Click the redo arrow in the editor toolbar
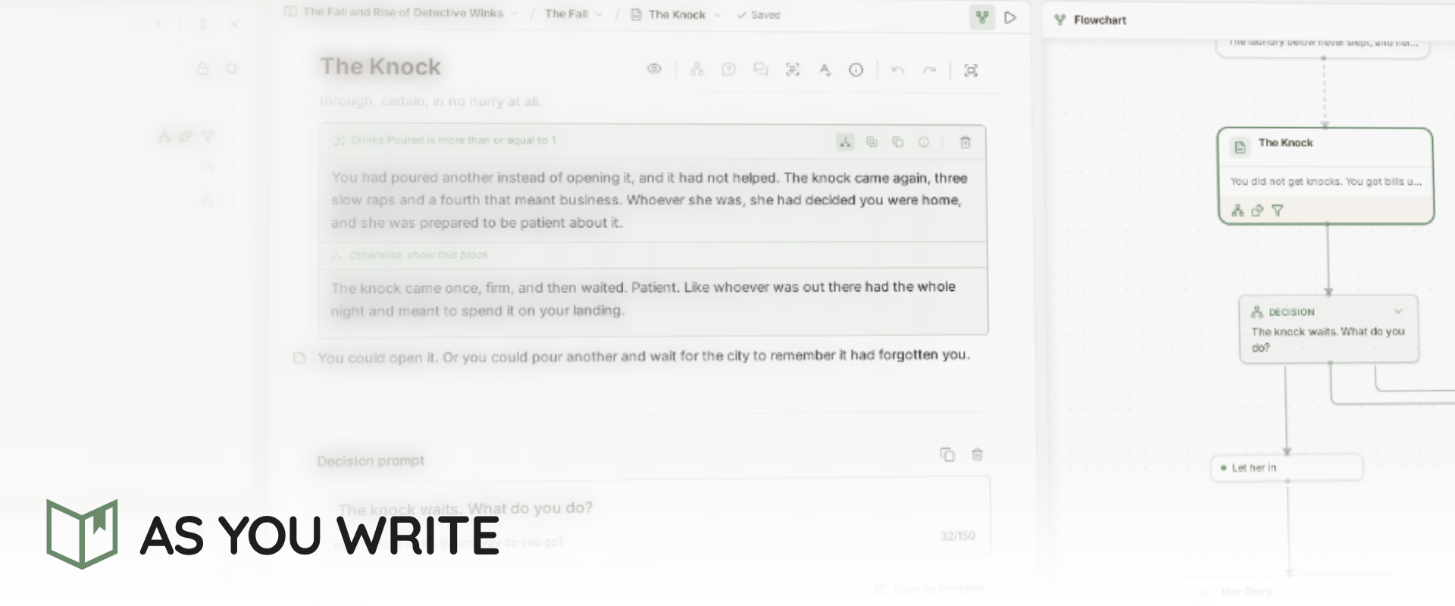 tap(929, 70)
